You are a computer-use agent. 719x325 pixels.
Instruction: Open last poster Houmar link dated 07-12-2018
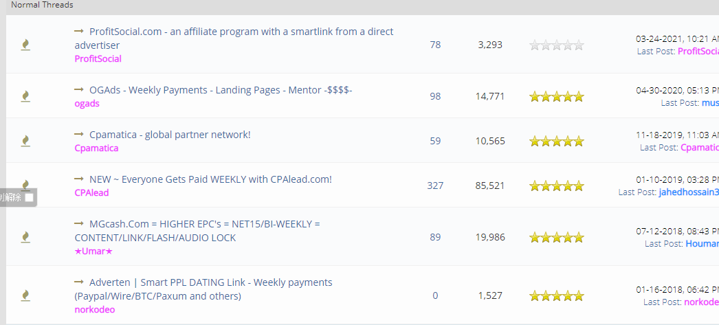tap(702, 243)
